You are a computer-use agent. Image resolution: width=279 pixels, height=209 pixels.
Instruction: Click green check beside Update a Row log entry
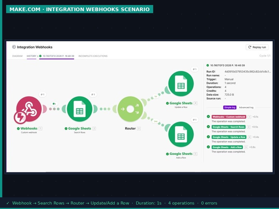(208, 137)
